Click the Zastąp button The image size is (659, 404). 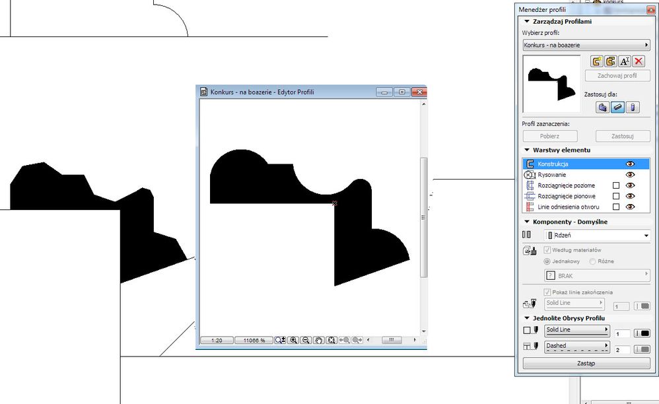point(586,363)
